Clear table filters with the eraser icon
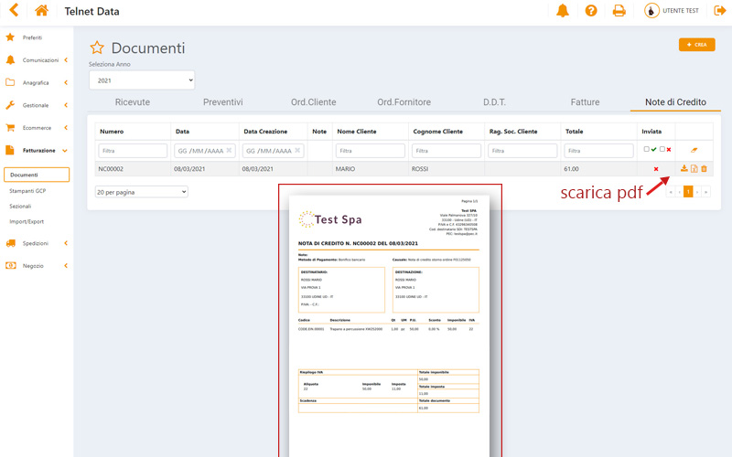732x457 pixels. click(x=694, y=150)
